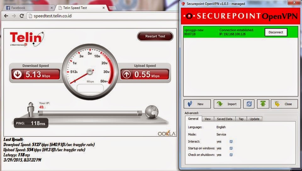Click the green up-arrow export button
The height and width of the screenshot is (171, 302).
[263, 104]
